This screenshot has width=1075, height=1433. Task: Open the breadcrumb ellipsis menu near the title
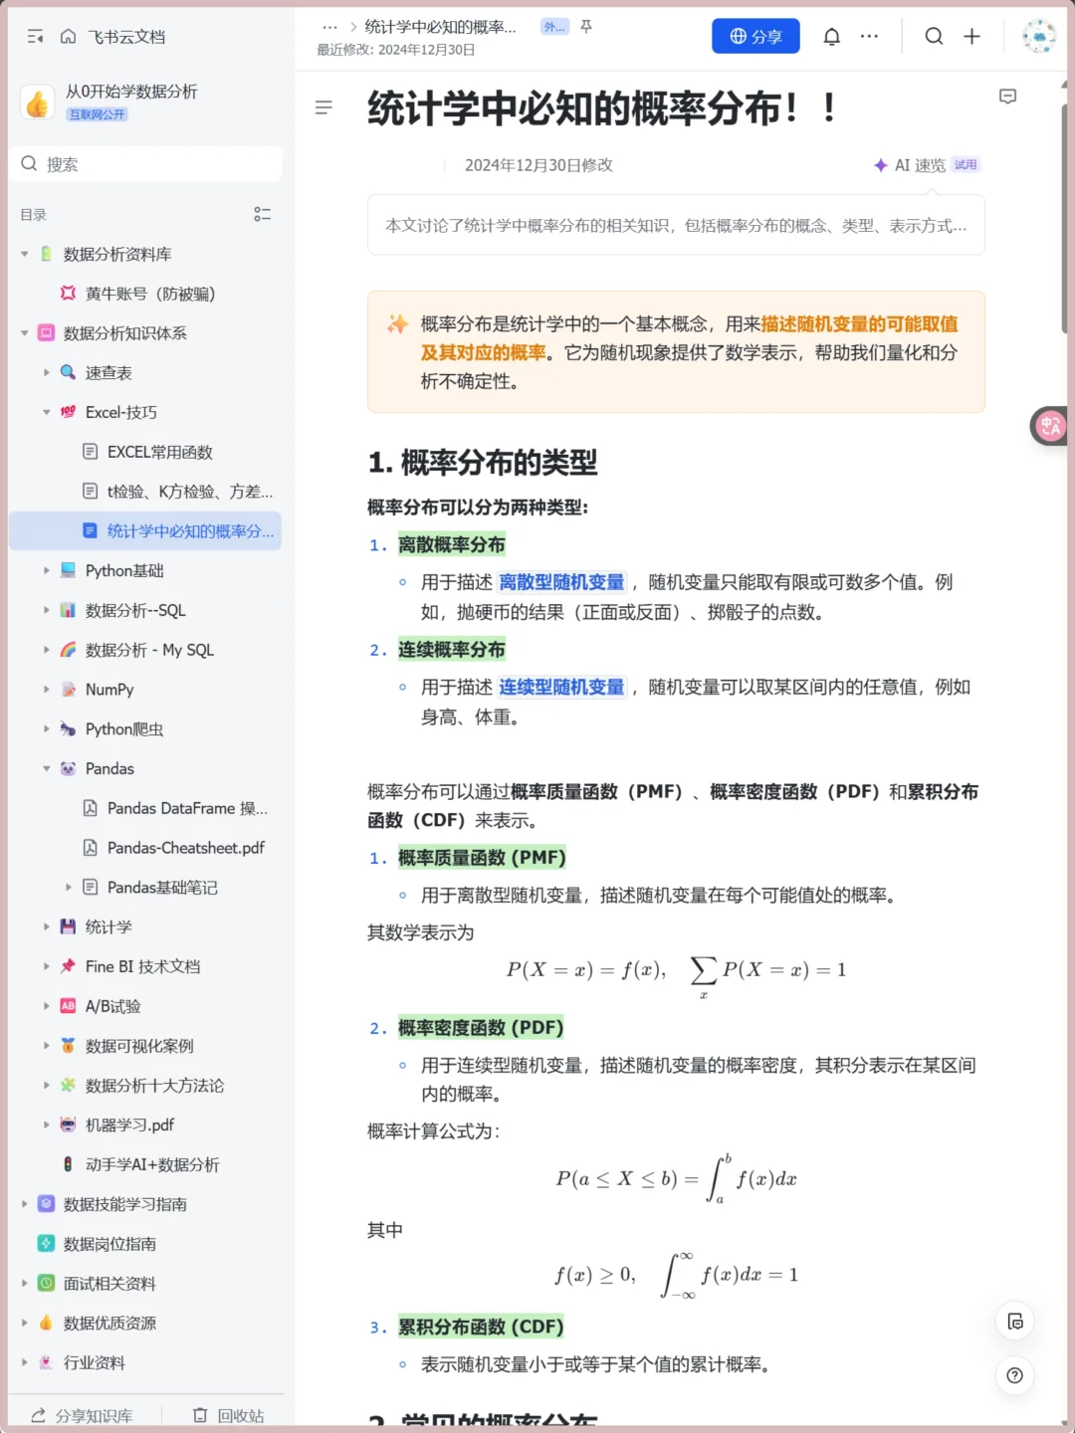coord(329,27)
